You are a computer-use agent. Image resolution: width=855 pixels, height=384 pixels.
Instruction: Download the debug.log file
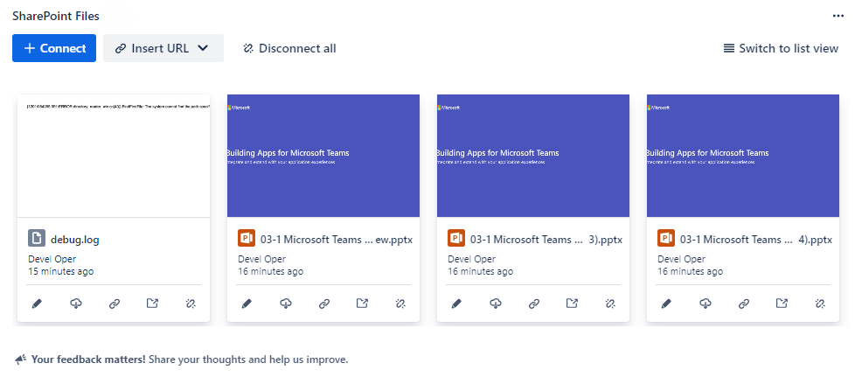click(x=76, y=304)
